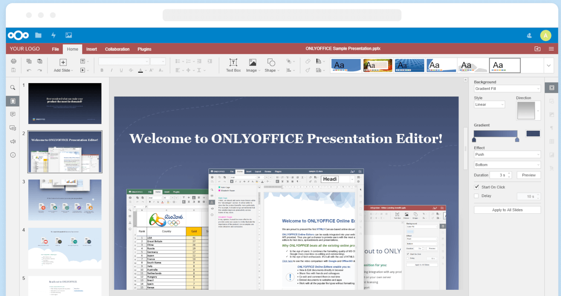Click the Open File Location icon

pyautogui.click(x=538, y=49)
